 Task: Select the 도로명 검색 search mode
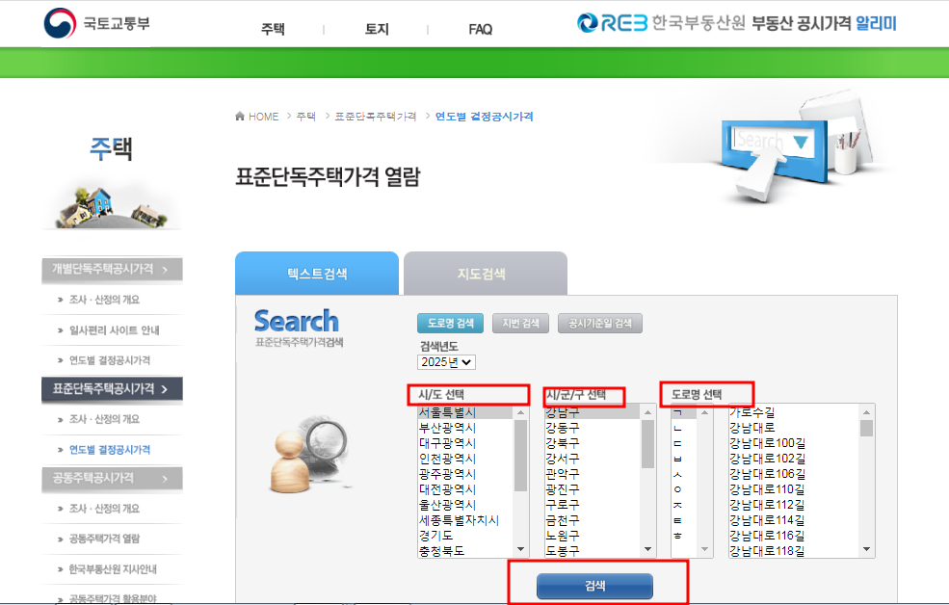pyautogui.click(x=450, y=323)
